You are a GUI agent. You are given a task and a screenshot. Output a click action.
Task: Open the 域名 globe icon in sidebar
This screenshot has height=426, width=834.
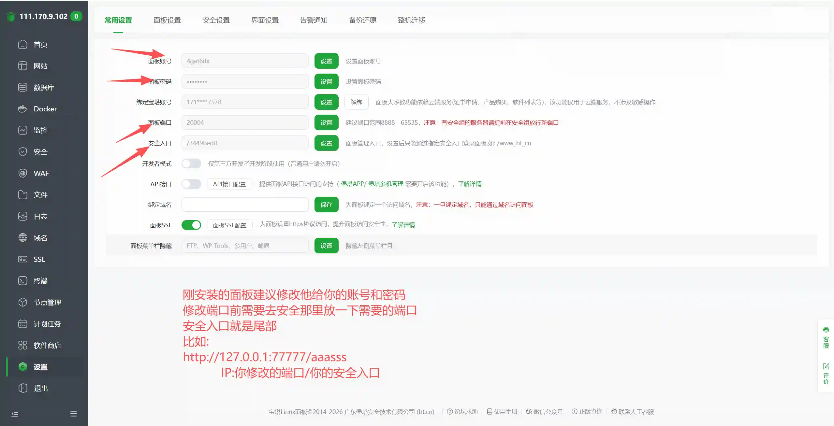coord(22,238)
